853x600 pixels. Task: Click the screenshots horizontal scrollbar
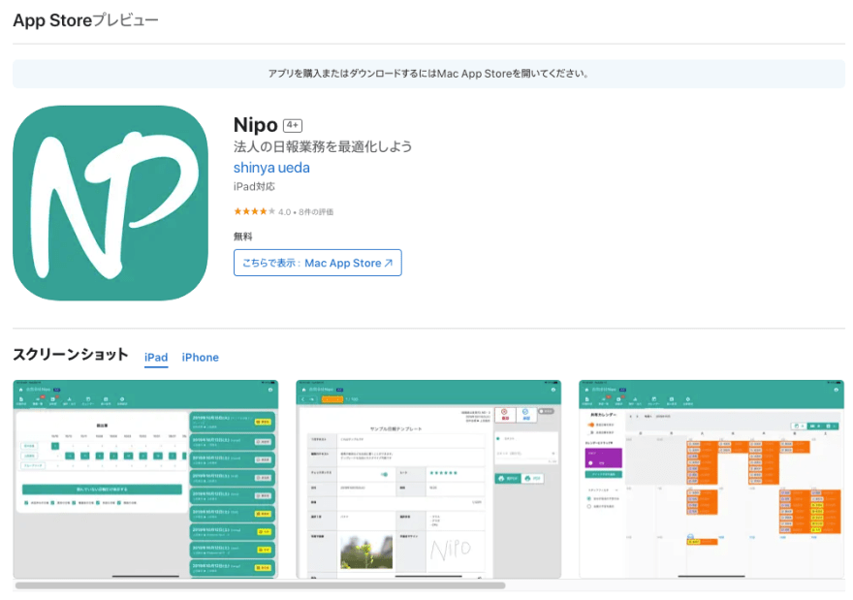(x=260, y=585)
